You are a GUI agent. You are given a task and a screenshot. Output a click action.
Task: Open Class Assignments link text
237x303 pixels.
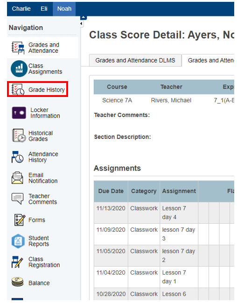[45, 69]
